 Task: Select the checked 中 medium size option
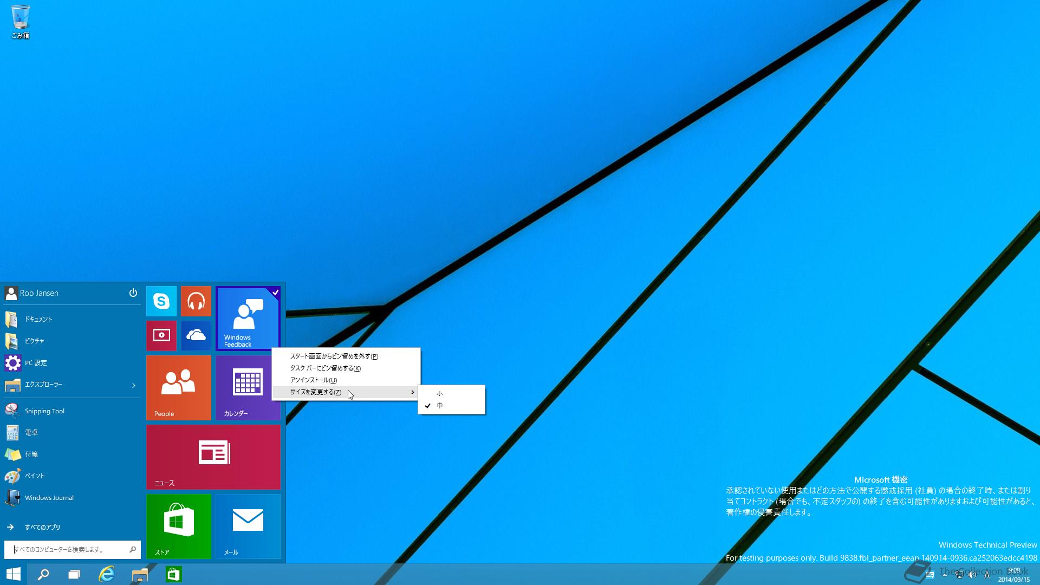point(452,406)
